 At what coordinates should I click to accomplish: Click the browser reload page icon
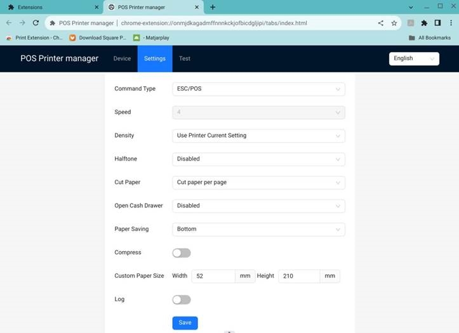pyautogui.click(x=36, y=23)
